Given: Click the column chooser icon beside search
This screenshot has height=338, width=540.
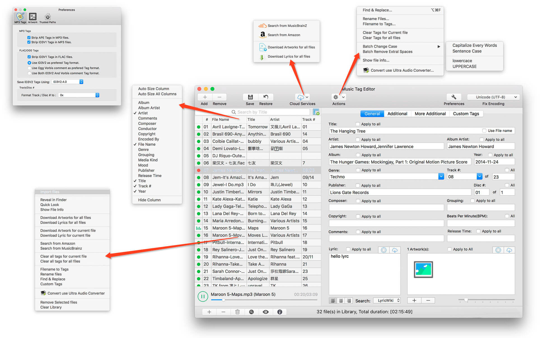Looking at the screenshot, I should [x=316, y=112].
